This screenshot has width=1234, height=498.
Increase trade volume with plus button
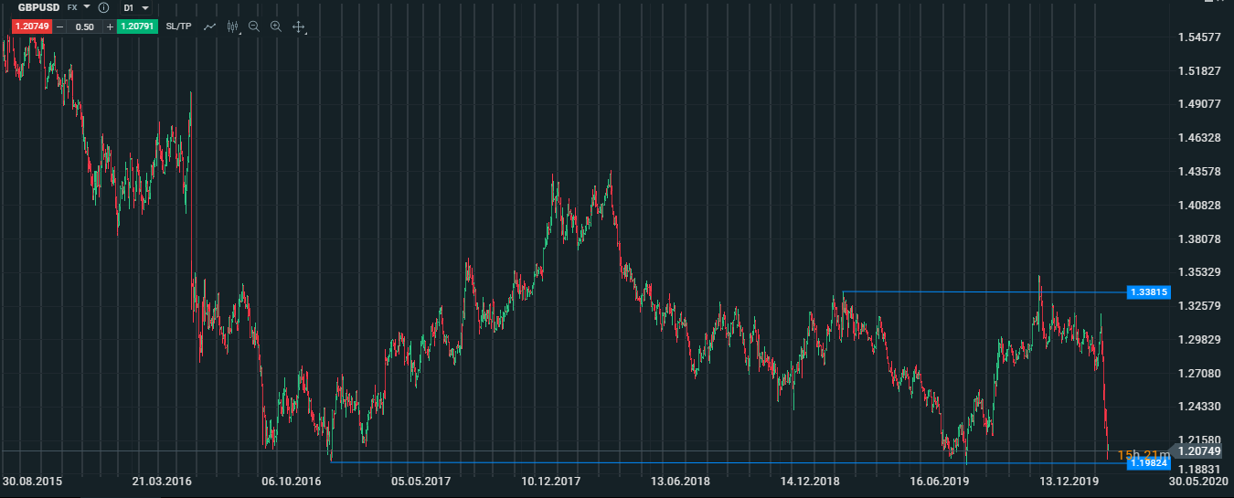pyautogui.click(x=110, y=26)
